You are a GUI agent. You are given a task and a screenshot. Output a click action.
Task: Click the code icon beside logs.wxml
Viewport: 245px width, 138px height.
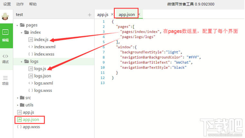pos(31,83)
